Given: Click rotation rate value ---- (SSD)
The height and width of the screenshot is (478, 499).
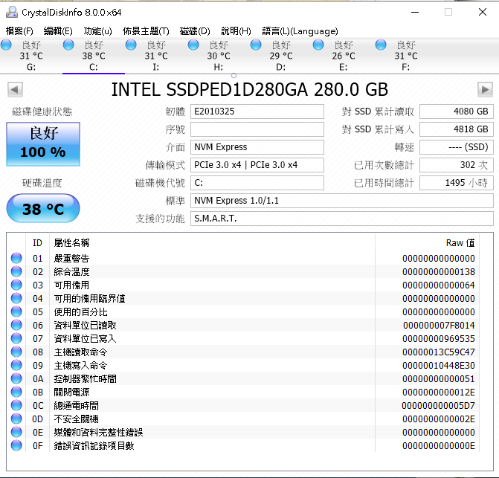Looking at the screenshot, I should [457, 147].
